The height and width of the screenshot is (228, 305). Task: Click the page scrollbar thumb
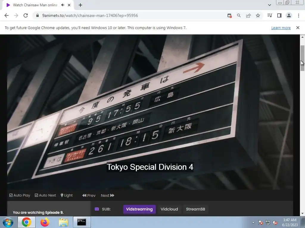[302, 58]
